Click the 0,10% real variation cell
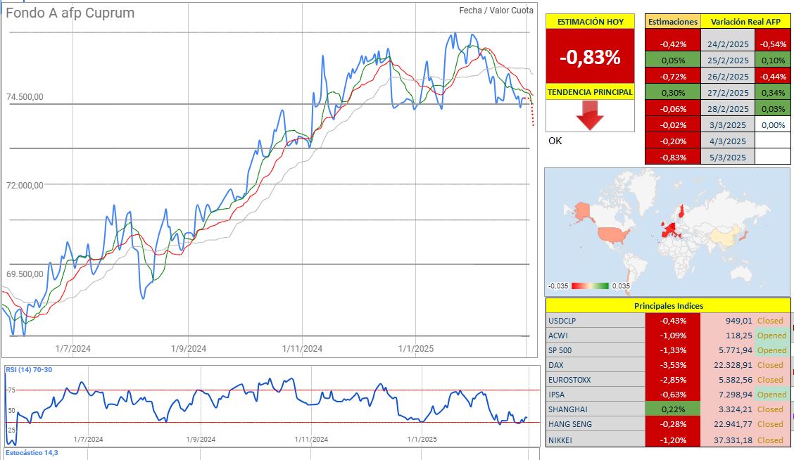Viewport: 794px width, 460px height. click(x=773, y=60)
